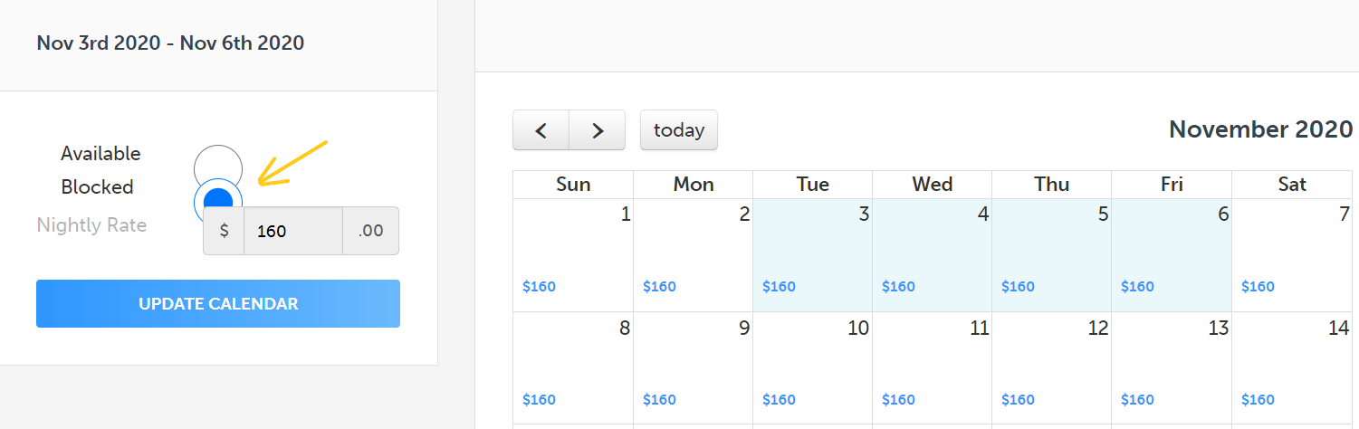Click the Thu column header
Viewport: 1359px width, 429px height.
click(x=1052, y=185)
